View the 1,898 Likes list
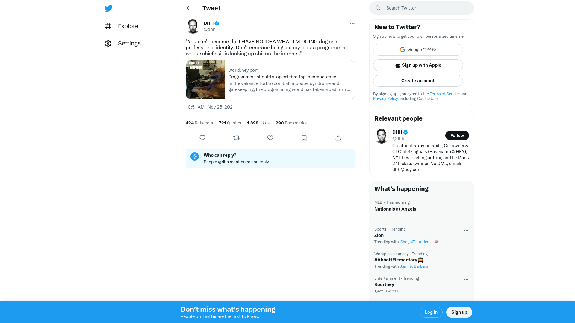575x323 pixels. click(x=258, y=123)
